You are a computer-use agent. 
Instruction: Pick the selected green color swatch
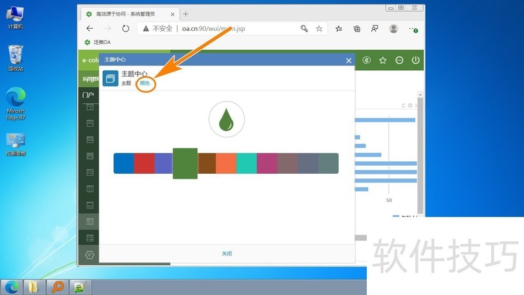point(185,163)
